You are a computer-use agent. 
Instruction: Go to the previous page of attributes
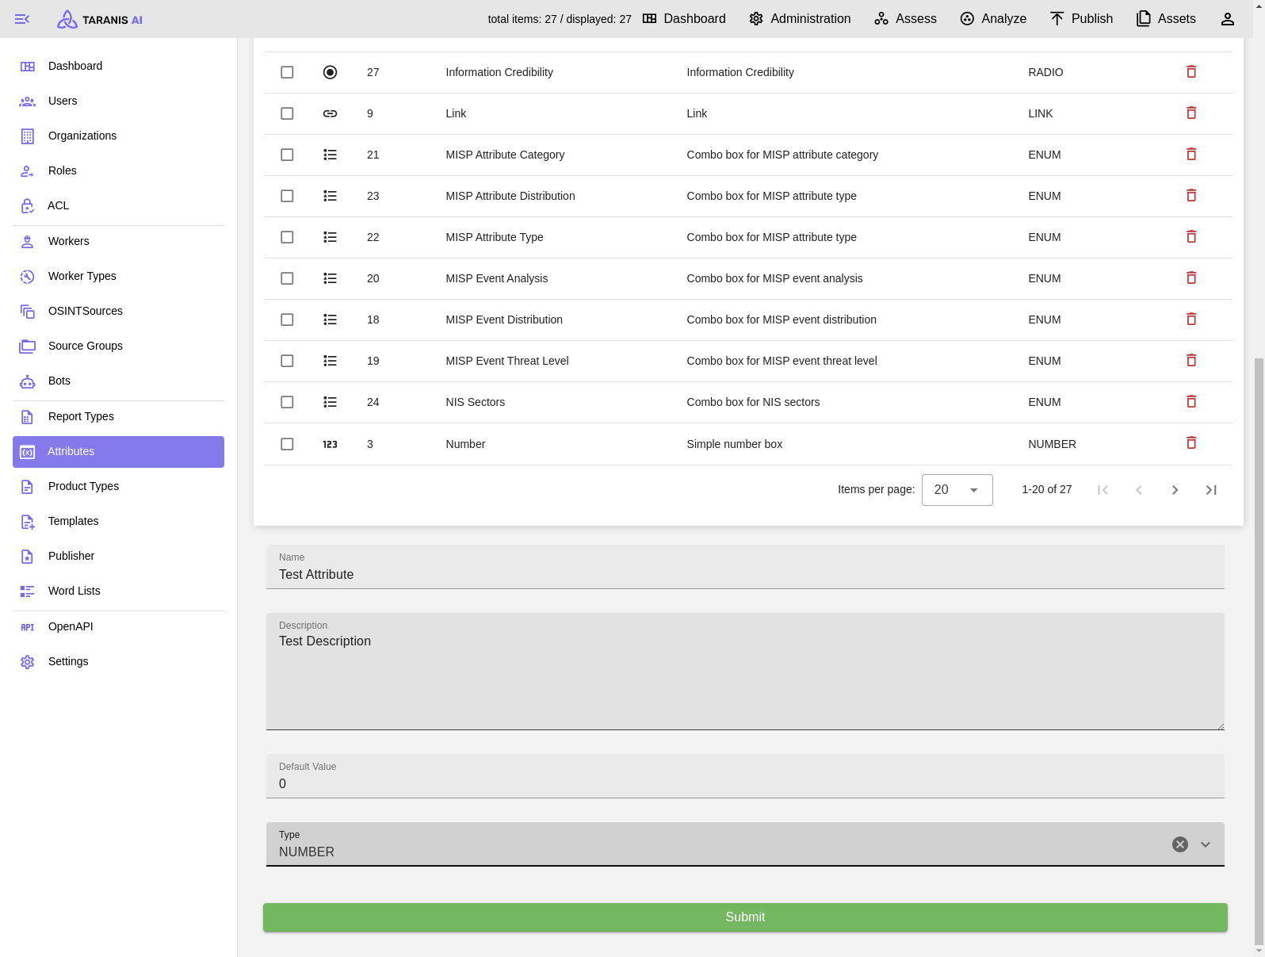pos(1138,490)
